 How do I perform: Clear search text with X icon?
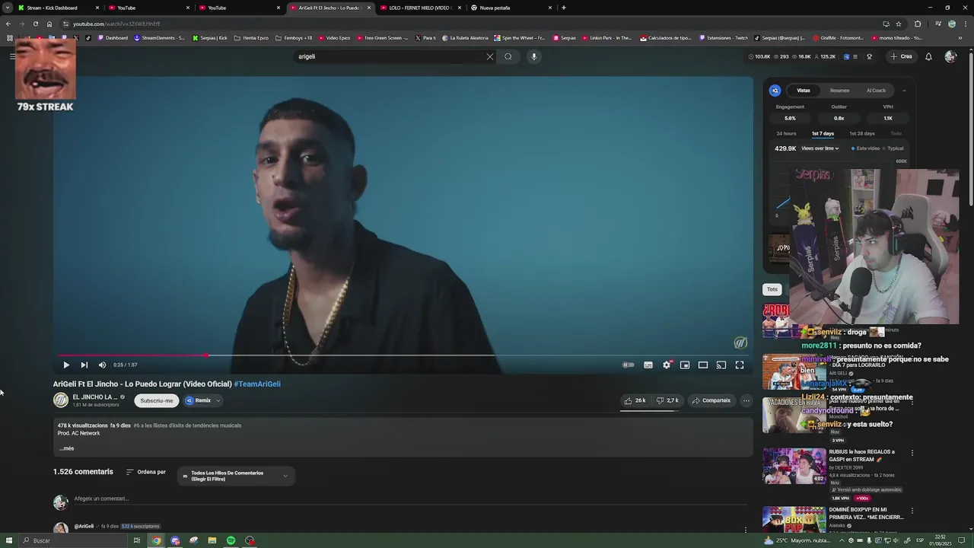pyautogui.click(x=490, y=56)
